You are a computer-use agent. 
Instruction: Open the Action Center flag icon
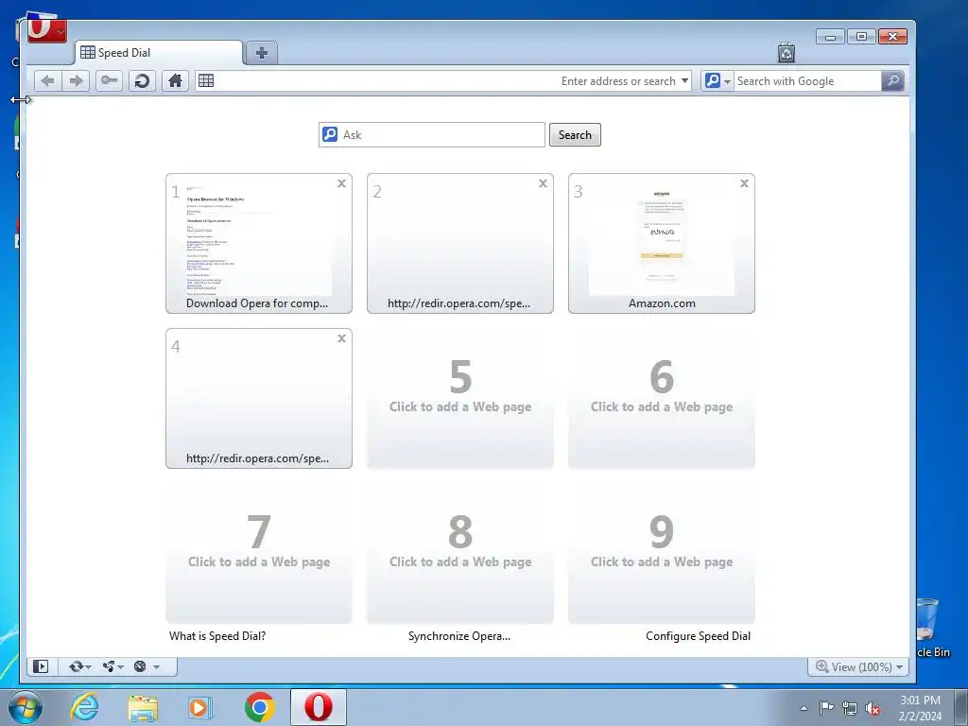[x=826, y=708]
